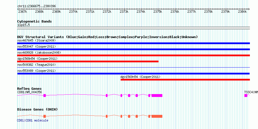Open the dgv1568n54 (Cooper2011) variant label
Viewport: 258px width, 129px height.
(x=37, y=59)
